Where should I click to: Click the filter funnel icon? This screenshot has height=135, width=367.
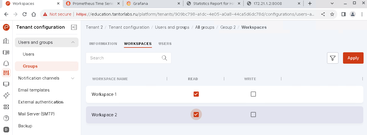[x=332, y=58]
